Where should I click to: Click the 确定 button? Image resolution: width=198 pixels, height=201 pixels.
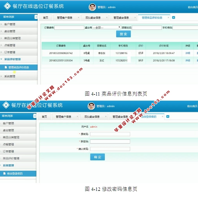point(98,157)
